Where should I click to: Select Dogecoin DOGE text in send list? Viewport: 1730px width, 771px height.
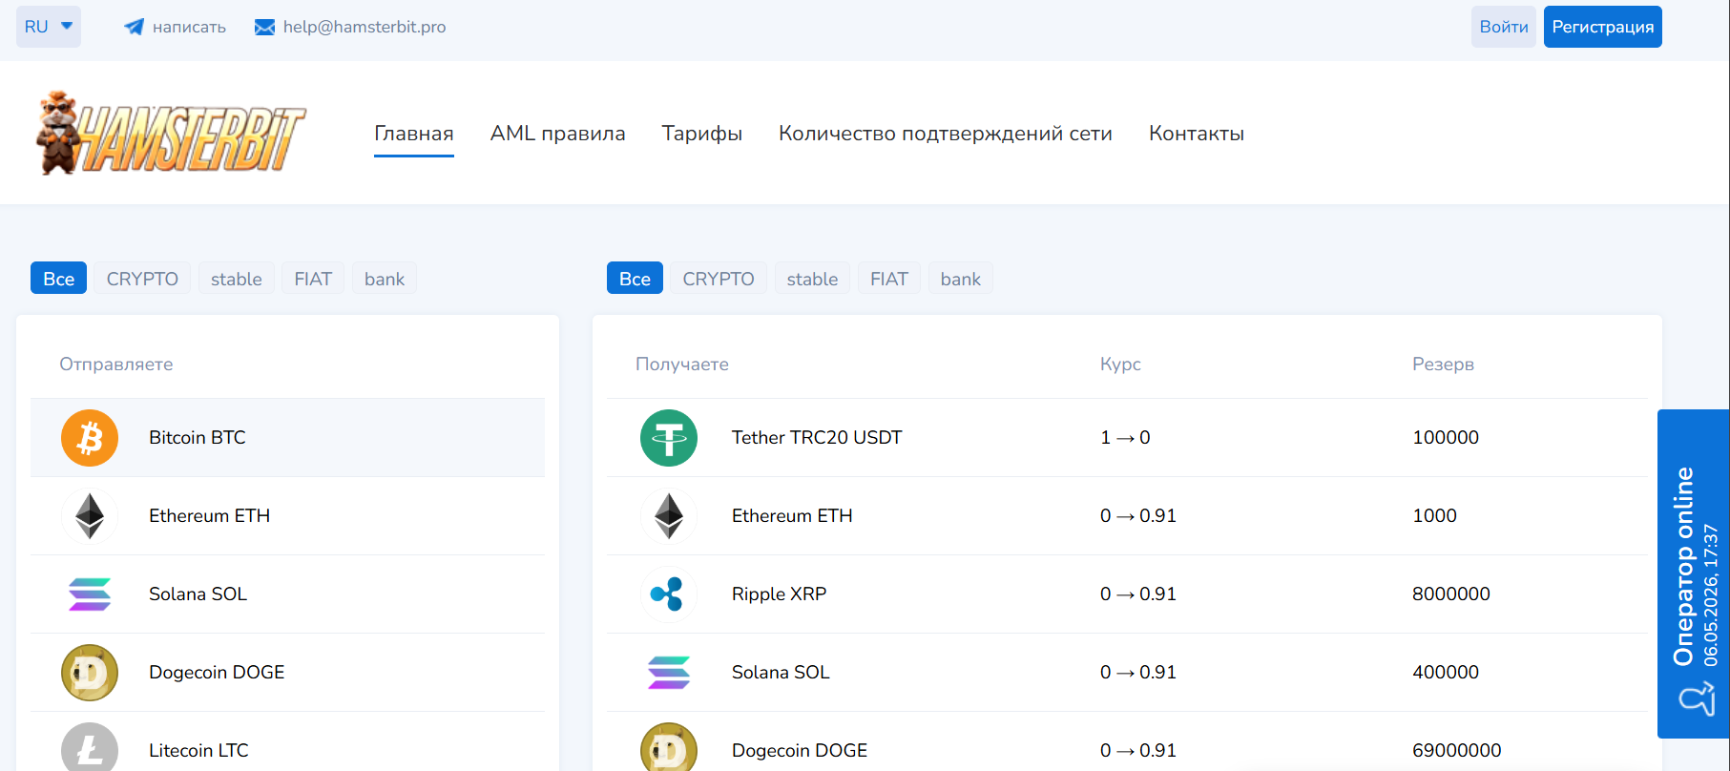click(217, 673)
